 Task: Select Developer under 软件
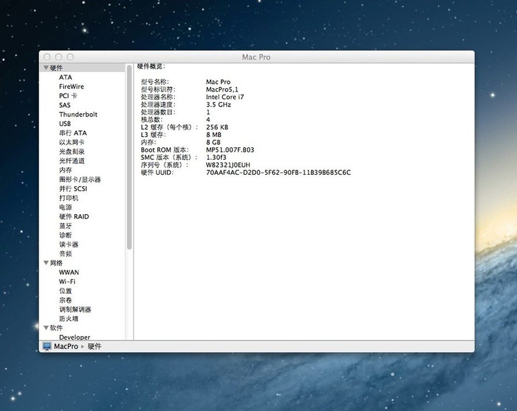pyautogui.click(x=74, y=337)
